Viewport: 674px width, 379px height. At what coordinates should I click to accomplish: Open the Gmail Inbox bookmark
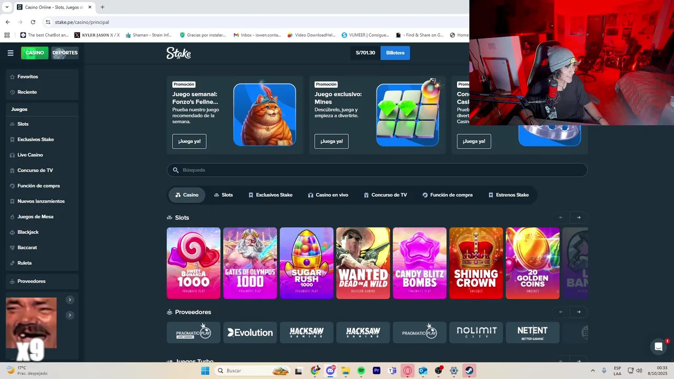(x=257, y=35)
